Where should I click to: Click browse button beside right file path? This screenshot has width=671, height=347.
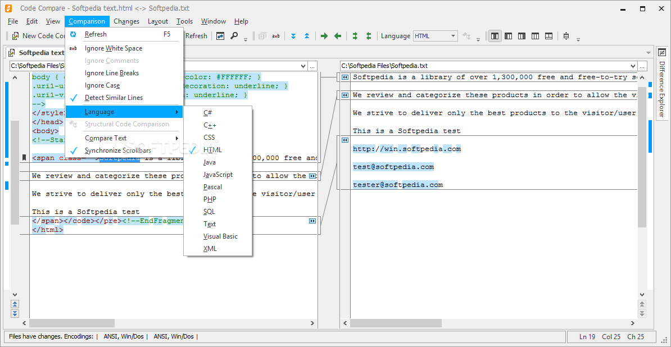pos(643,66)
